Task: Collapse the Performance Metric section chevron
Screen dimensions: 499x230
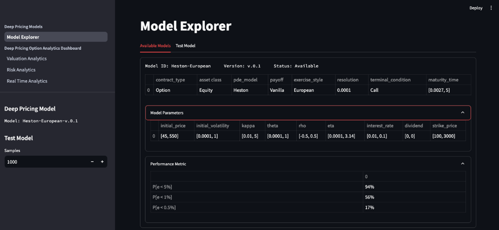Action: coord(462,164)
